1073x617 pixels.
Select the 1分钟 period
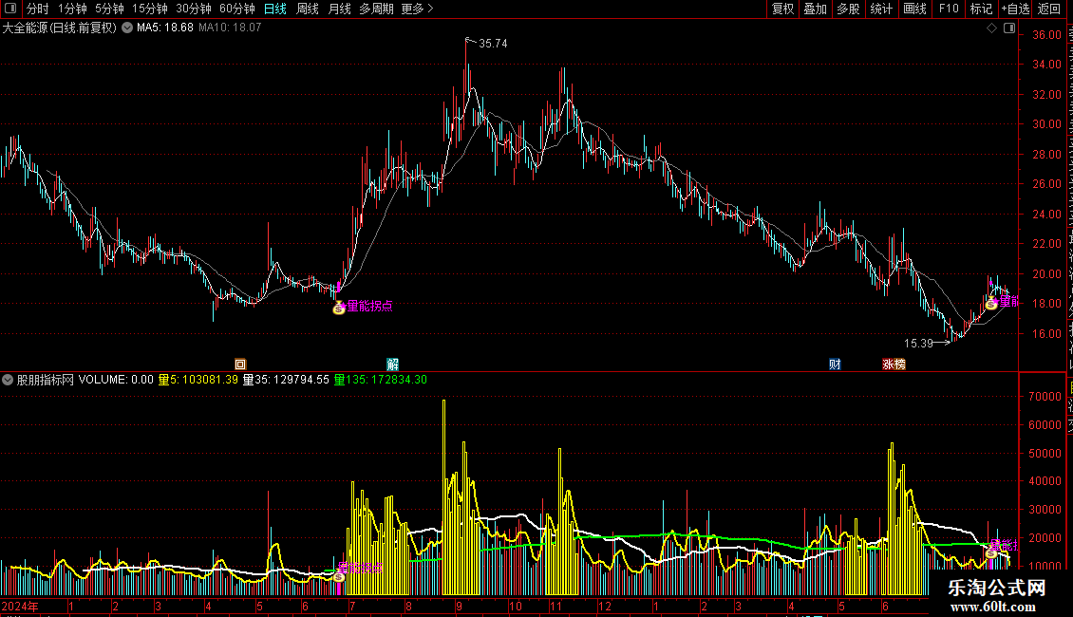point(72,9)
